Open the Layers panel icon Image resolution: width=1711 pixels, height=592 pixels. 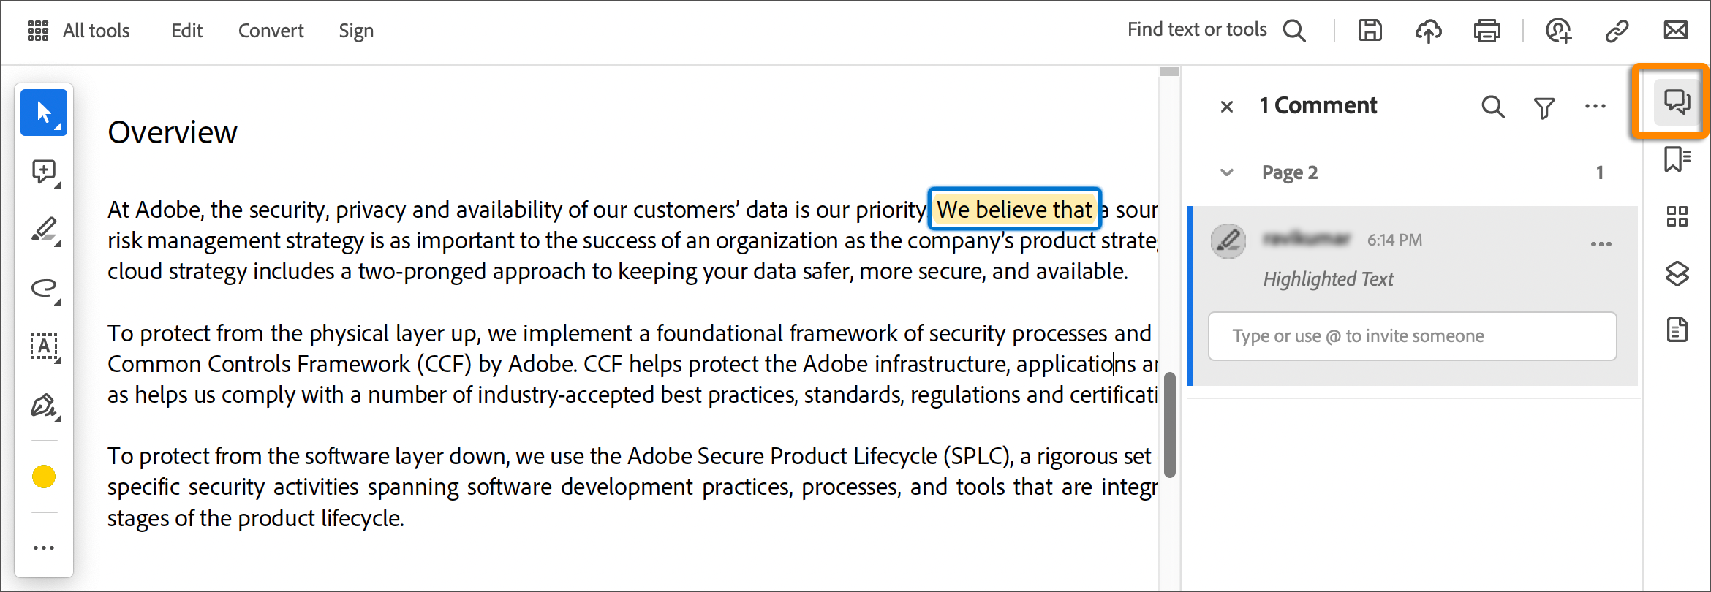pos(1677,273)
